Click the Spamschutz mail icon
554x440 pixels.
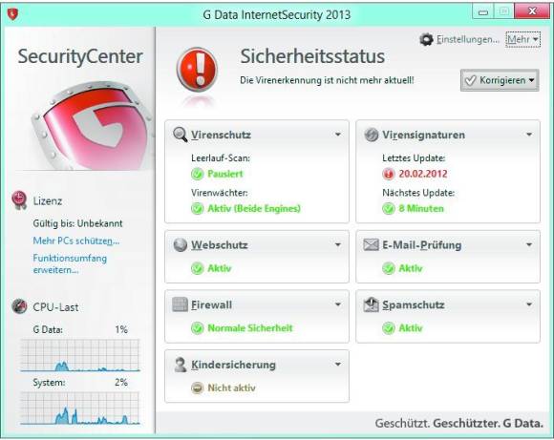coord(371,304)
